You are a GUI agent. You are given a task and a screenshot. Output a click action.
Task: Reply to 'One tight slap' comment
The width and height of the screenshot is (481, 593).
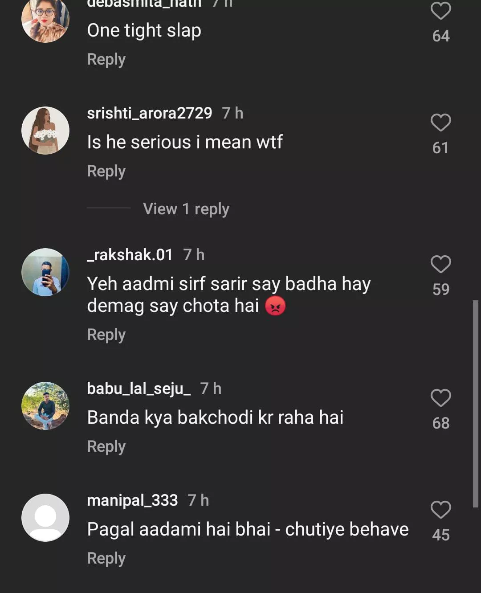click(106, 59)
